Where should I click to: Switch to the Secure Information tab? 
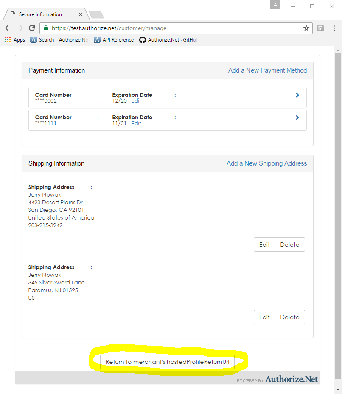tap(40, 14)
